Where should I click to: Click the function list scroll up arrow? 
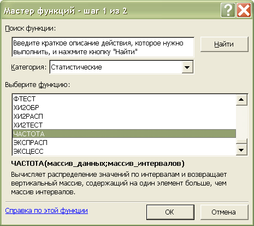pyautogui.click(x=241, y=100)
